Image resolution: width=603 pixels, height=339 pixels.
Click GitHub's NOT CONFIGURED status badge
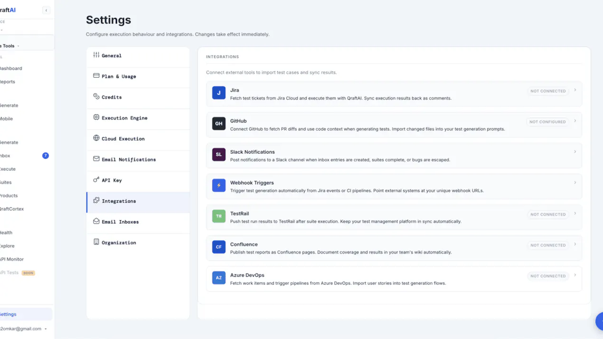547,122
